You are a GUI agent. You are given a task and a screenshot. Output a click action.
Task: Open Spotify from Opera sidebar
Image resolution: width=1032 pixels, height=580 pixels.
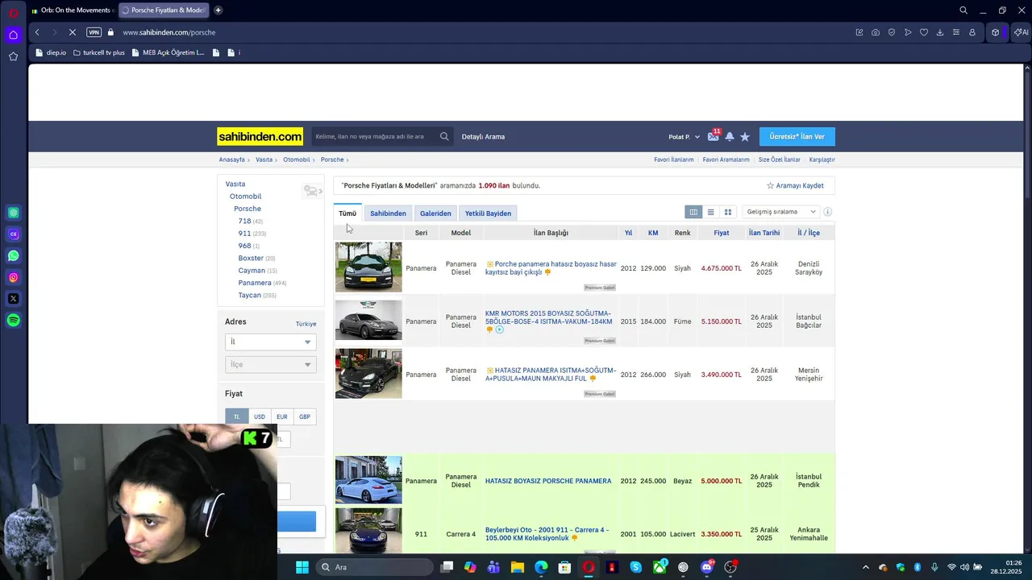14,321
